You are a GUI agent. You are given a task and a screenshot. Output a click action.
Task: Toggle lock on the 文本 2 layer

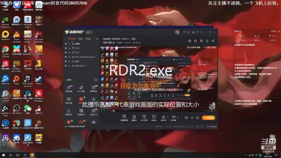coord(69,48)
